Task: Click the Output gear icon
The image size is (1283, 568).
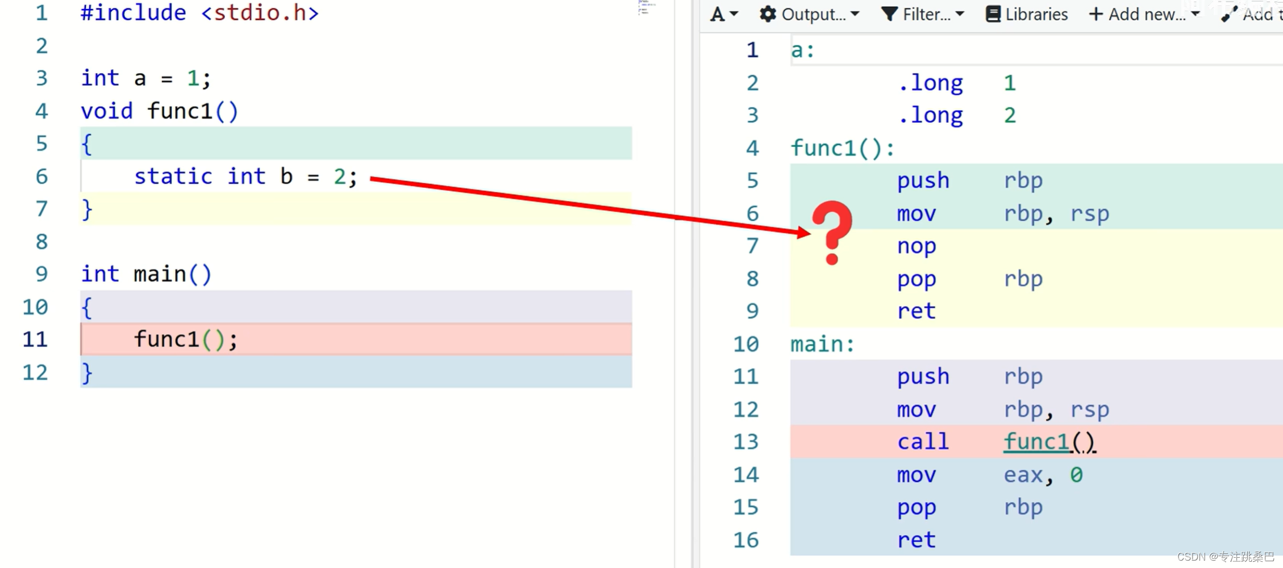Action: point(768,14)
